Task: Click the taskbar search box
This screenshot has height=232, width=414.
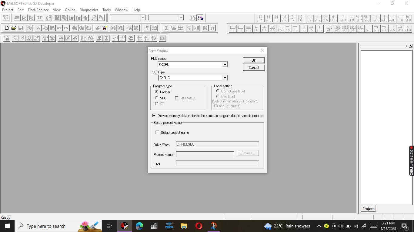Action: coord(58,226)
